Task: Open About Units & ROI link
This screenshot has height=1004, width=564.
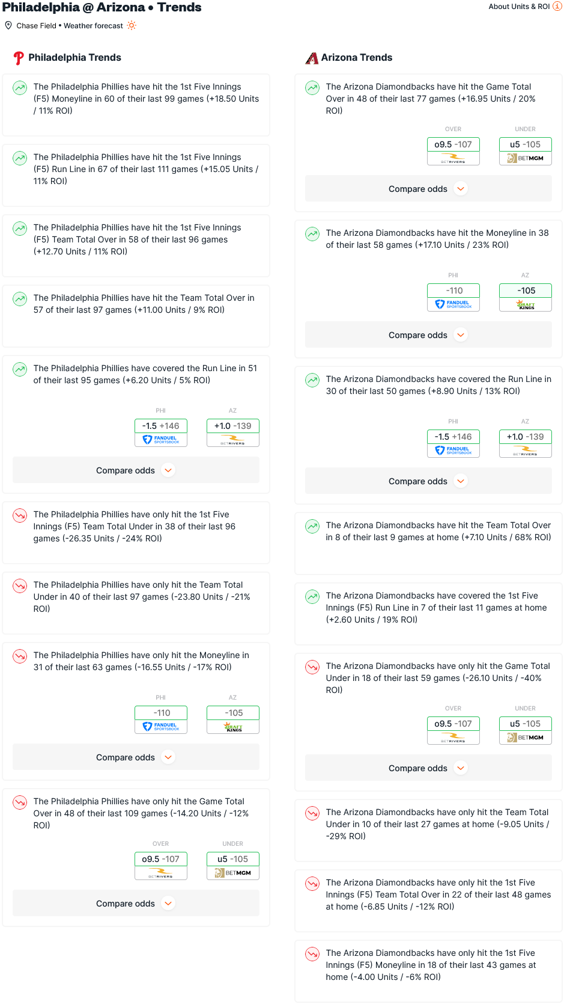Action: pyautogui.click(x=519, y=7)
